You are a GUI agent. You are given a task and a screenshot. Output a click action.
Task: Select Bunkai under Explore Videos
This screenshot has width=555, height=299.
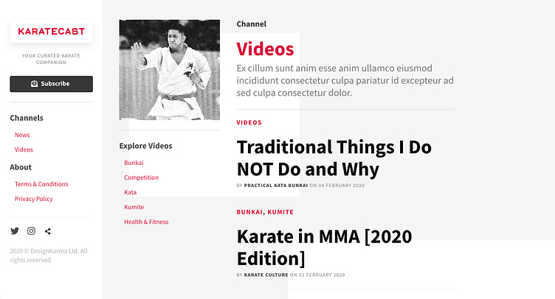[134, 163]
